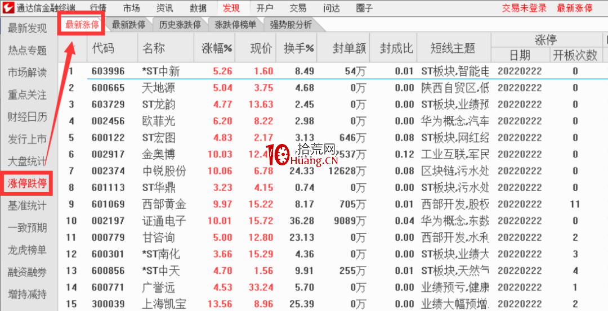The width and height of the screenshot is (608, 311).
Task: Click stock name 上海凯宝
Action: coord(164,304)
